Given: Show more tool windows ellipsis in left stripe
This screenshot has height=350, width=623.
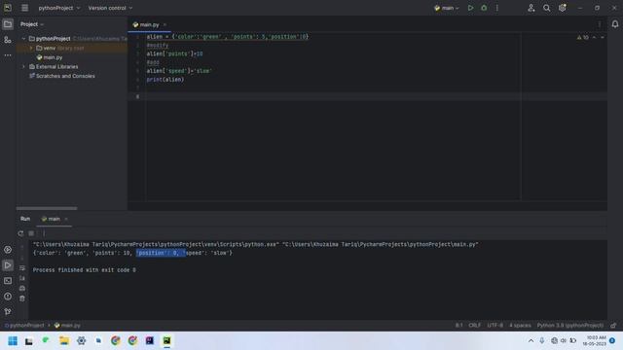Looking at the screenshot, I should tap(8, 55).
